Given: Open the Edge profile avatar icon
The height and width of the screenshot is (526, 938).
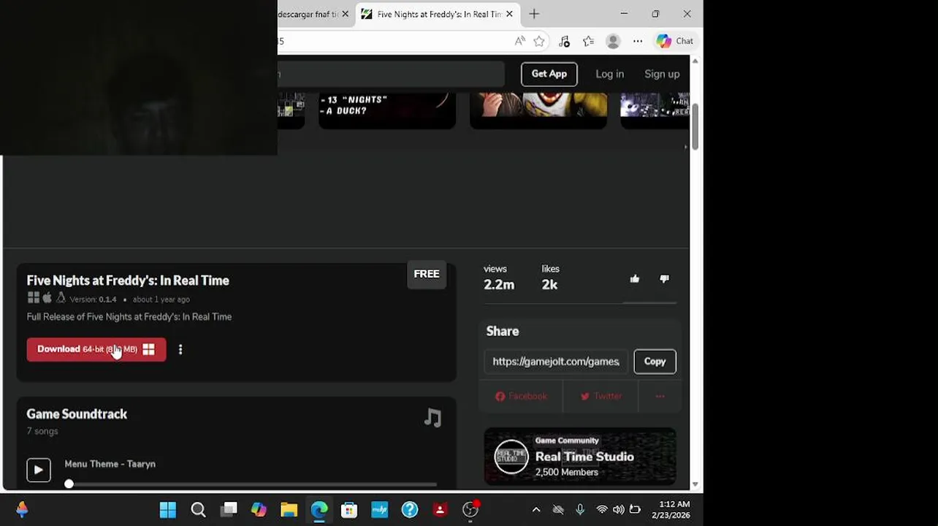Looking at the screenshot, I should [x=613, y=41].
